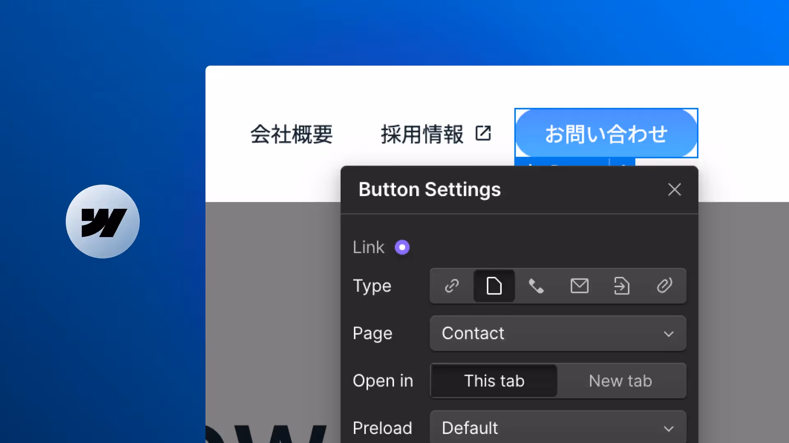Click the blue element label tag under button
The width and height of the screenshot is (789, 443).
click(x=561, y=162)
